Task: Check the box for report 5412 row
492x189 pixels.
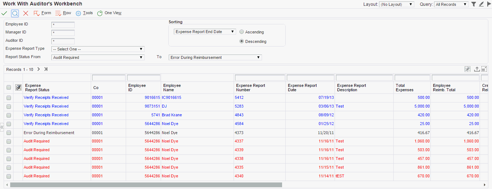Action: point(9,98)
